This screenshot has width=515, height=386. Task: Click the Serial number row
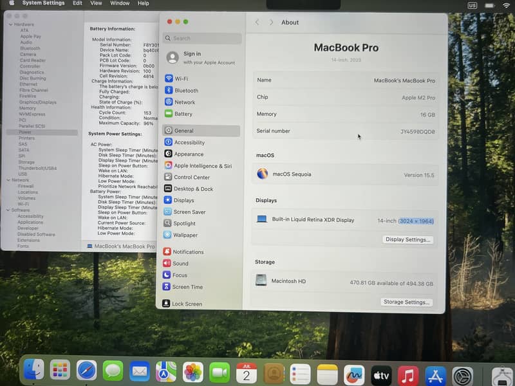click(346, 131)
